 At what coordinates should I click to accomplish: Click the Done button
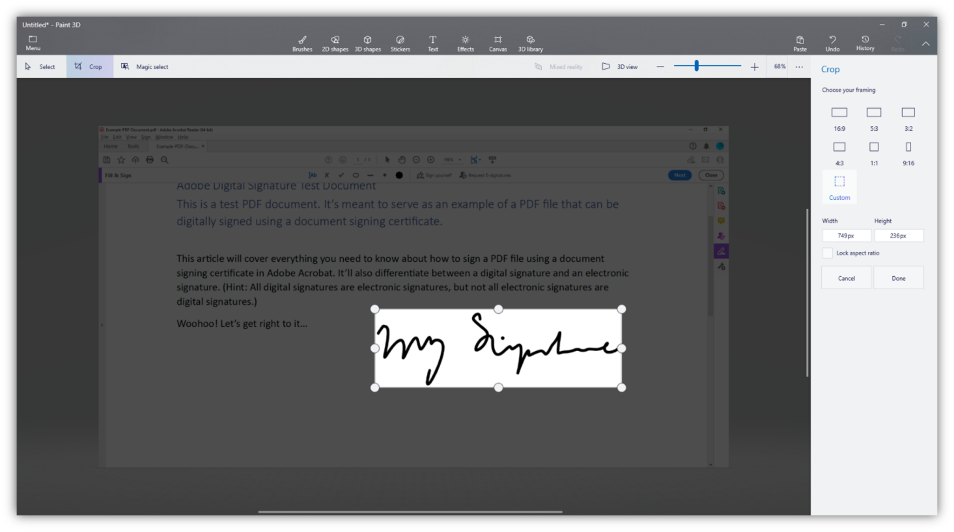(x=899, y=277)
